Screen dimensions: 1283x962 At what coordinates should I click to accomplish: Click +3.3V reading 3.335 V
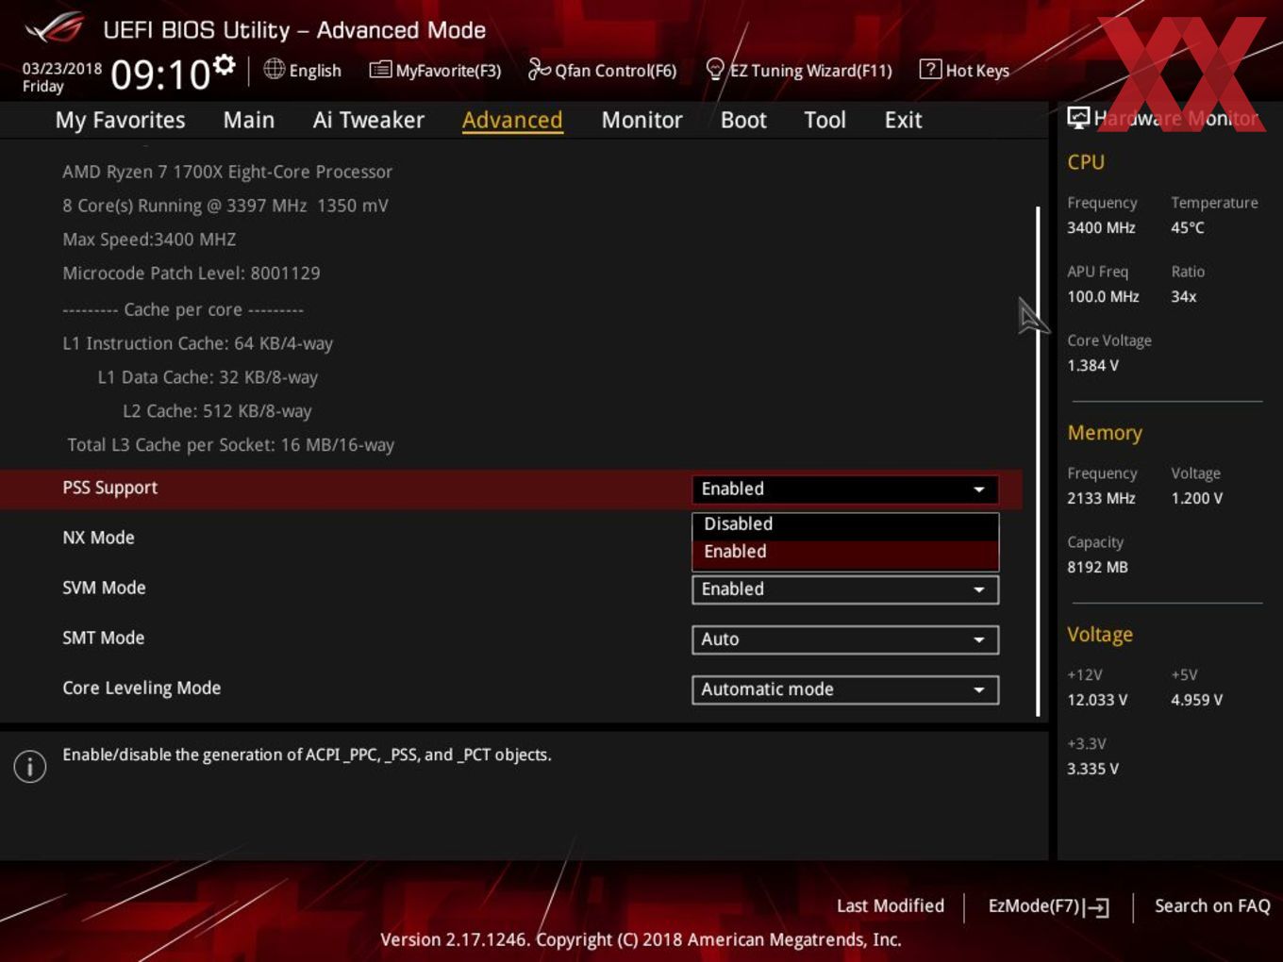click(1092, 769)
